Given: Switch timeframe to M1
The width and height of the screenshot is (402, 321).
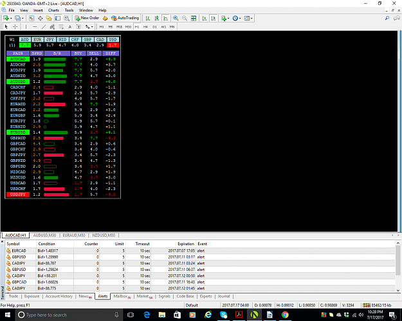Looking at the screenshot, I should pos(102,26).
